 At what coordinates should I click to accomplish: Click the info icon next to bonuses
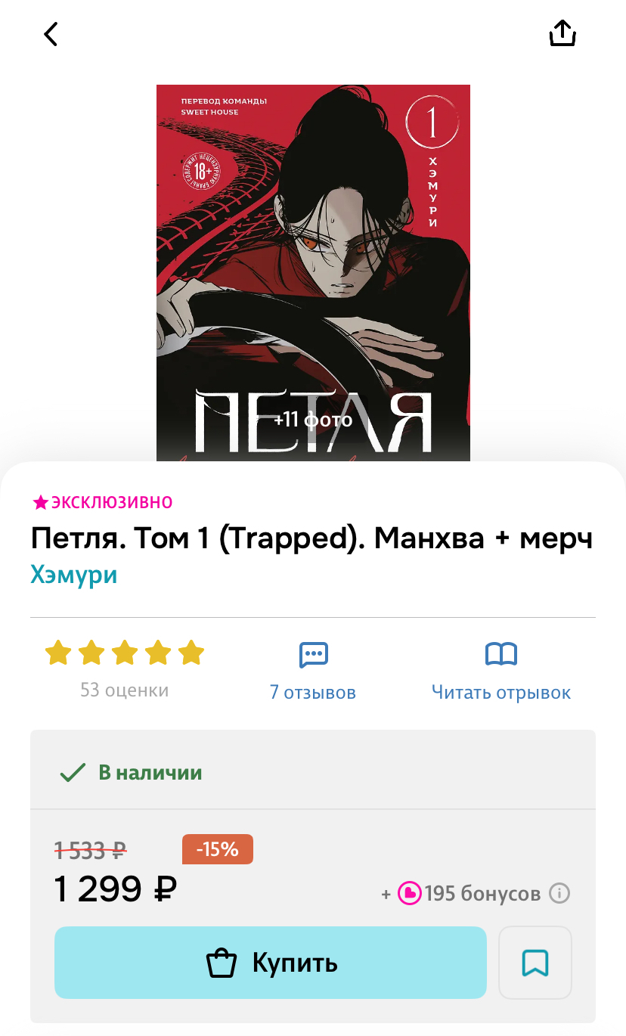pos(559,893)
